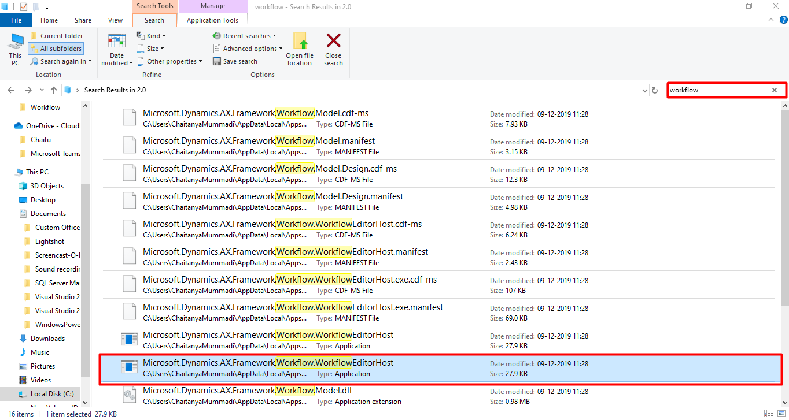The height and width of the screenshot is (420, 789).
Task: Select the Manage contextual tab header
Action: [212, 6]
